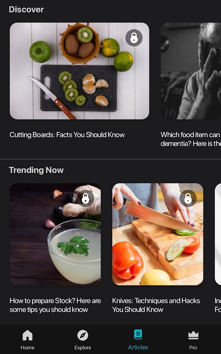The width and height of the screenshot is (221, 354).
Task: Tap lock icon on Cutting Boards image
Action: 134,38
